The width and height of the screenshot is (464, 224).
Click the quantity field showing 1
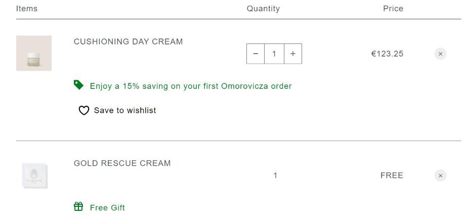[x=274, y=54]
